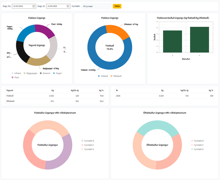Image resolution: width=220 pixels, height=180 pixels.
Task: Toggle Fyrirtæki B legend in Flokkaður úrgangur chart
Action: coord(88,141)
